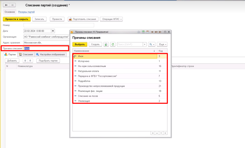The width and height of the screenshot is (245, 148).
Task: Click the refresh icon in Причины списания
Action: pos(113,44)
